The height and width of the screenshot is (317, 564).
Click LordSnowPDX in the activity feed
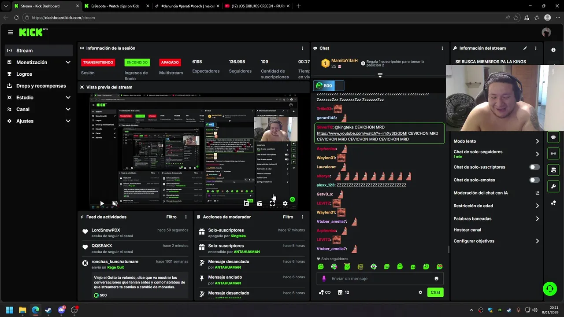click(x=106, y=230)
